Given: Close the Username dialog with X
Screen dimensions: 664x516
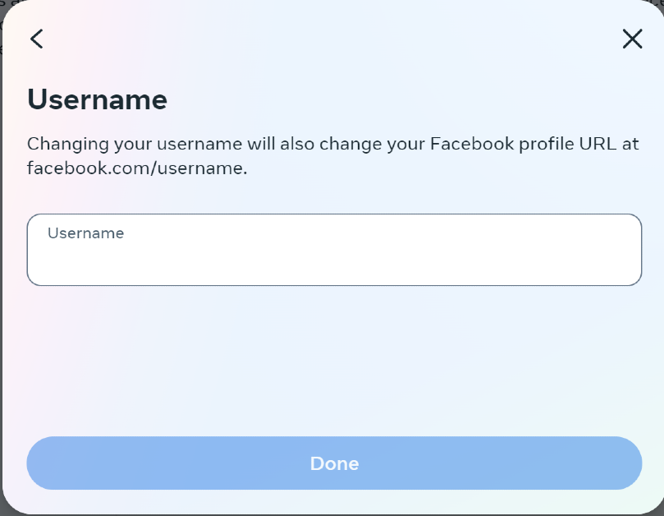Looking at the screenshot, I should [x=632, y=39].
